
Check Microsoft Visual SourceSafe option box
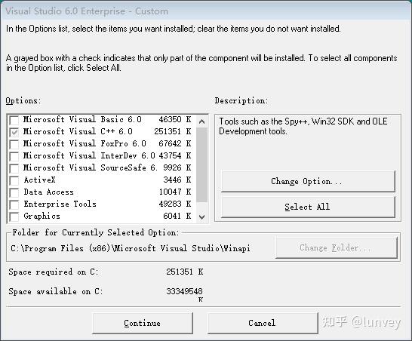click(14, 168)
